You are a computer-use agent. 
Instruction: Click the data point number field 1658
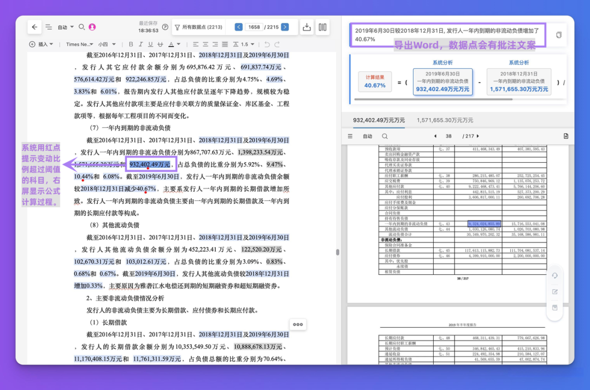click(x=254, y=27)
